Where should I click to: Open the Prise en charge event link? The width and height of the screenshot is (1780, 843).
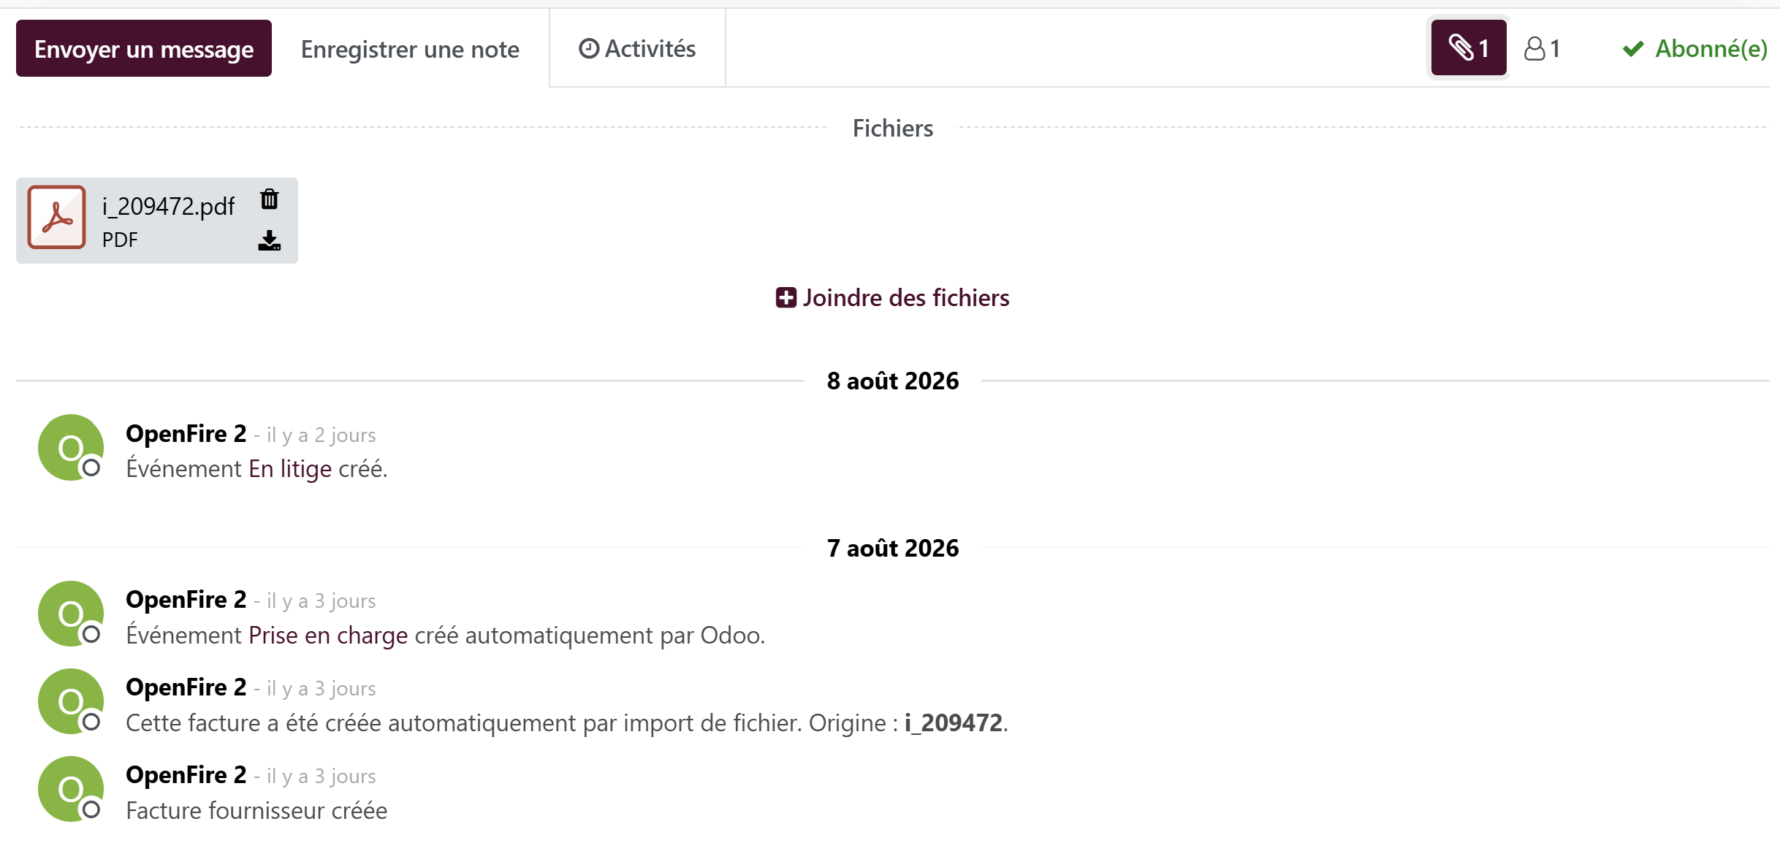[328, 636]
